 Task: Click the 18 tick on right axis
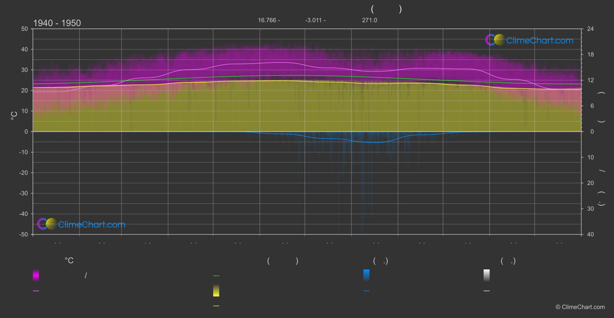[x=590, y=55]
